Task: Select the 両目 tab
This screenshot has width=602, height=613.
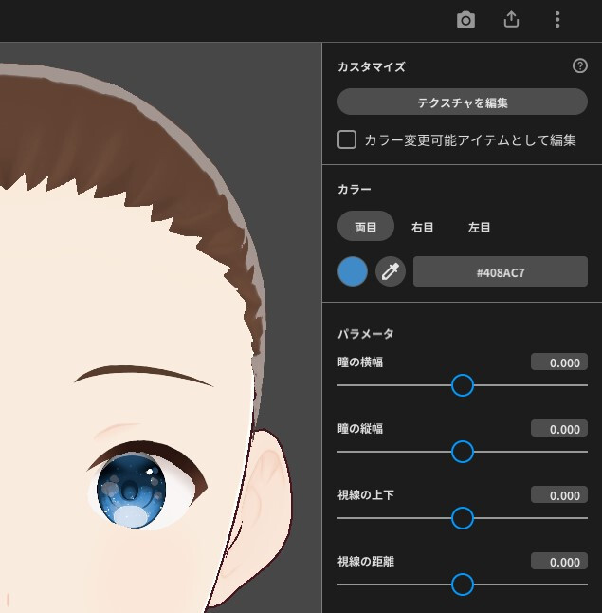Action: pos(366,228)
